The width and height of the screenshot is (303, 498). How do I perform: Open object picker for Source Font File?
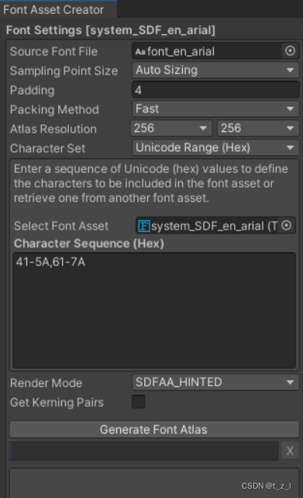point(290,51)
